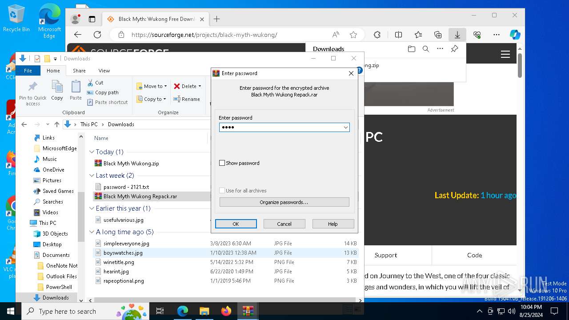569x320 pixels.
Task: Open Support tab on SourceForge page
Action: click(385, 255)
